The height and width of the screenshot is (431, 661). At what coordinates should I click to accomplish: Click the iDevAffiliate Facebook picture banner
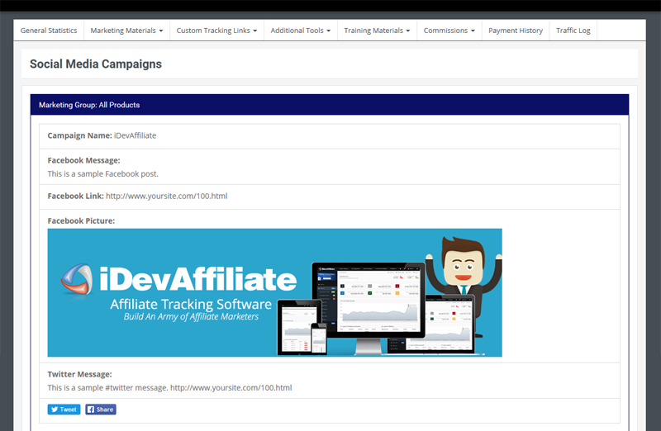[274, 293]
